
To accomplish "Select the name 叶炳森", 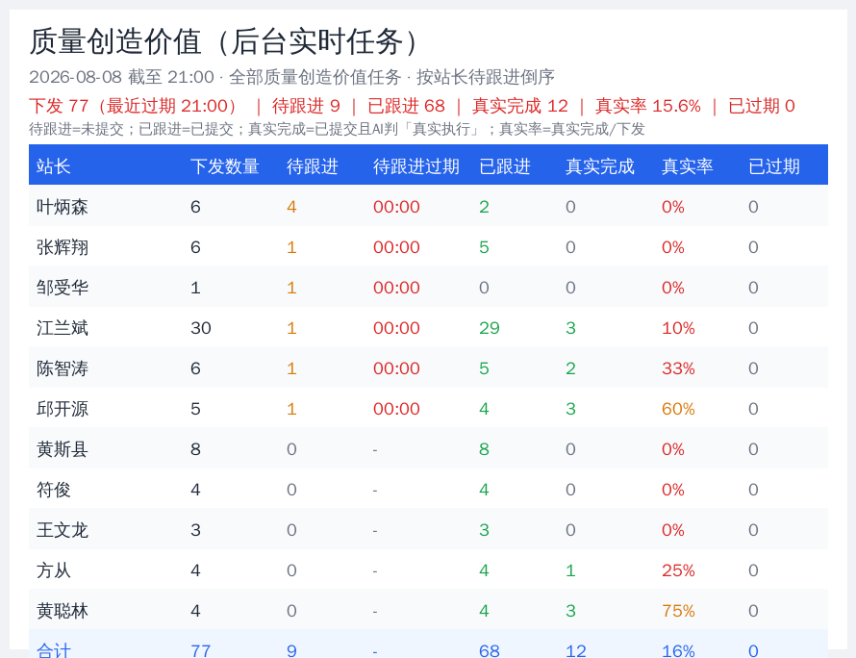I will (x=63, y=207).
